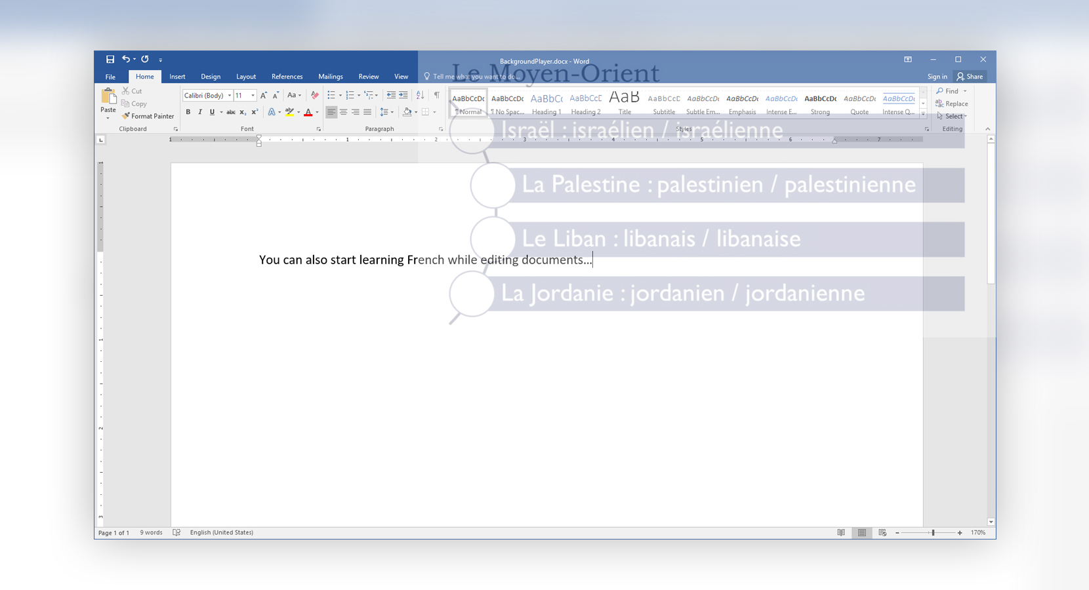Open Font dialog launcher
Screen dimensions: 1089x590
tap(319, 129)
